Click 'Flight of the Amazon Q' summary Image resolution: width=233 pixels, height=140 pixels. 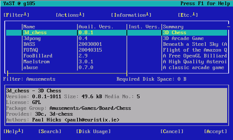[195, 50]
